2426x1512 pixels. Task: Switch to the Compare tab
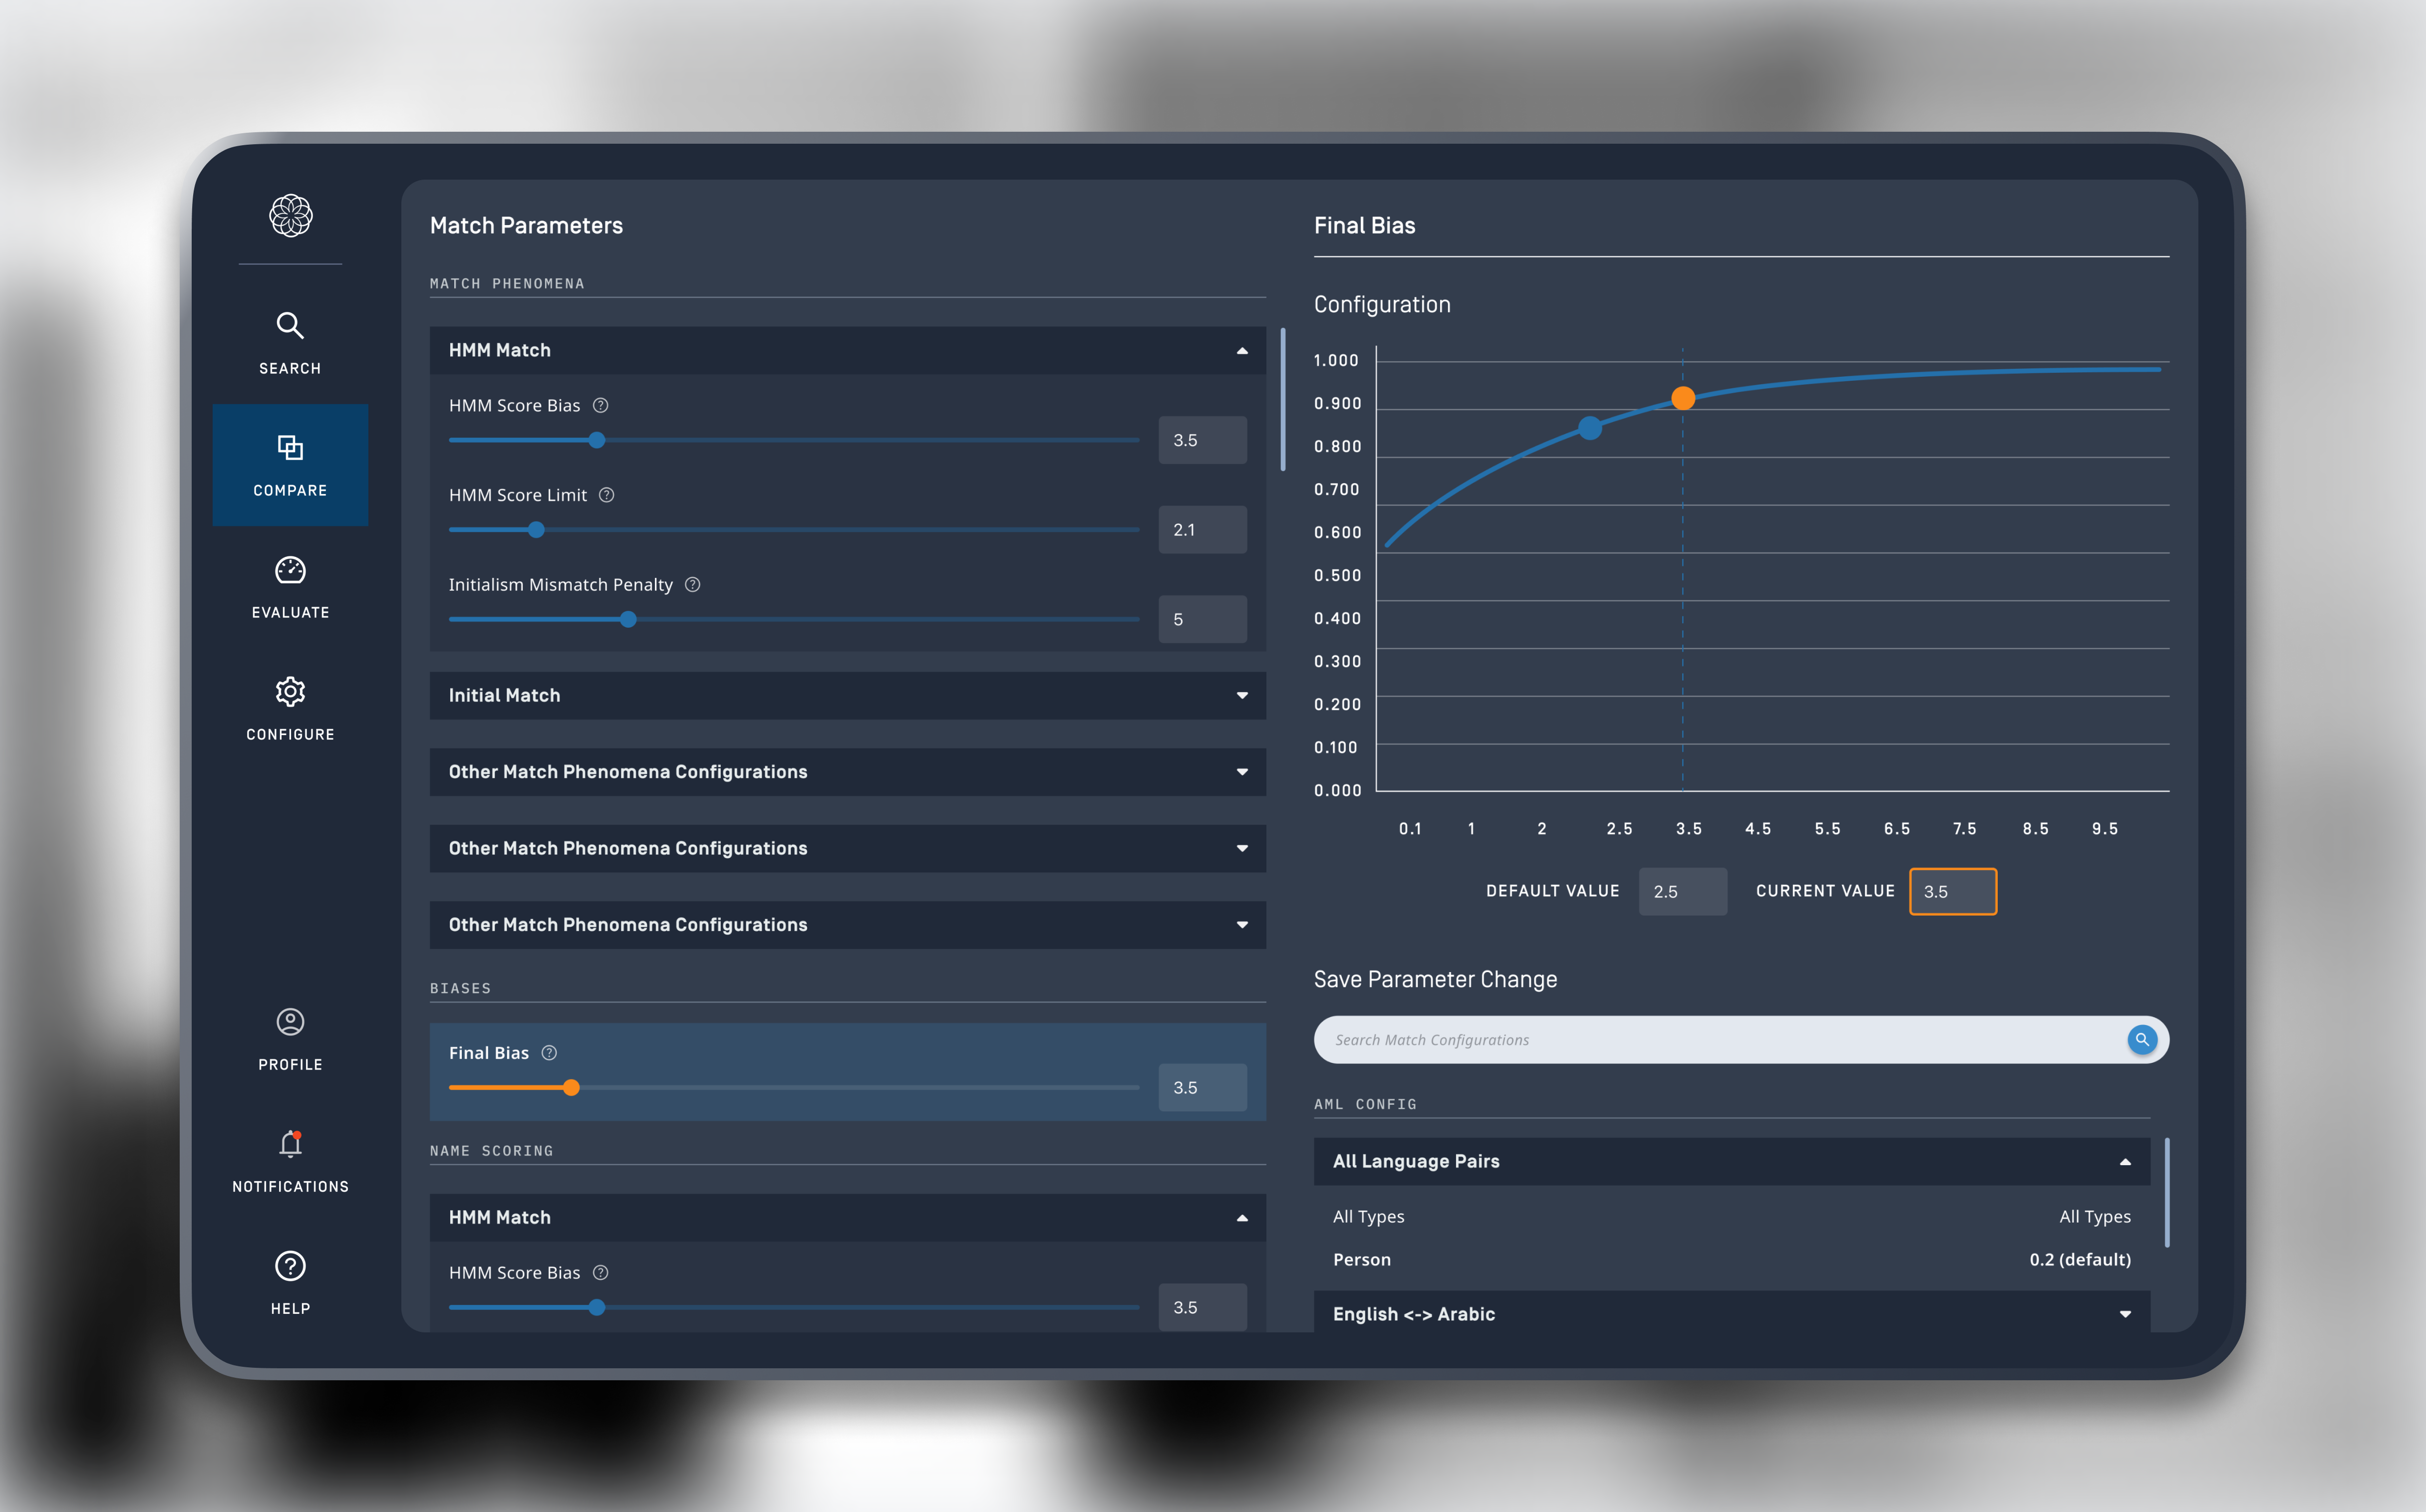[x=290, y=465]
